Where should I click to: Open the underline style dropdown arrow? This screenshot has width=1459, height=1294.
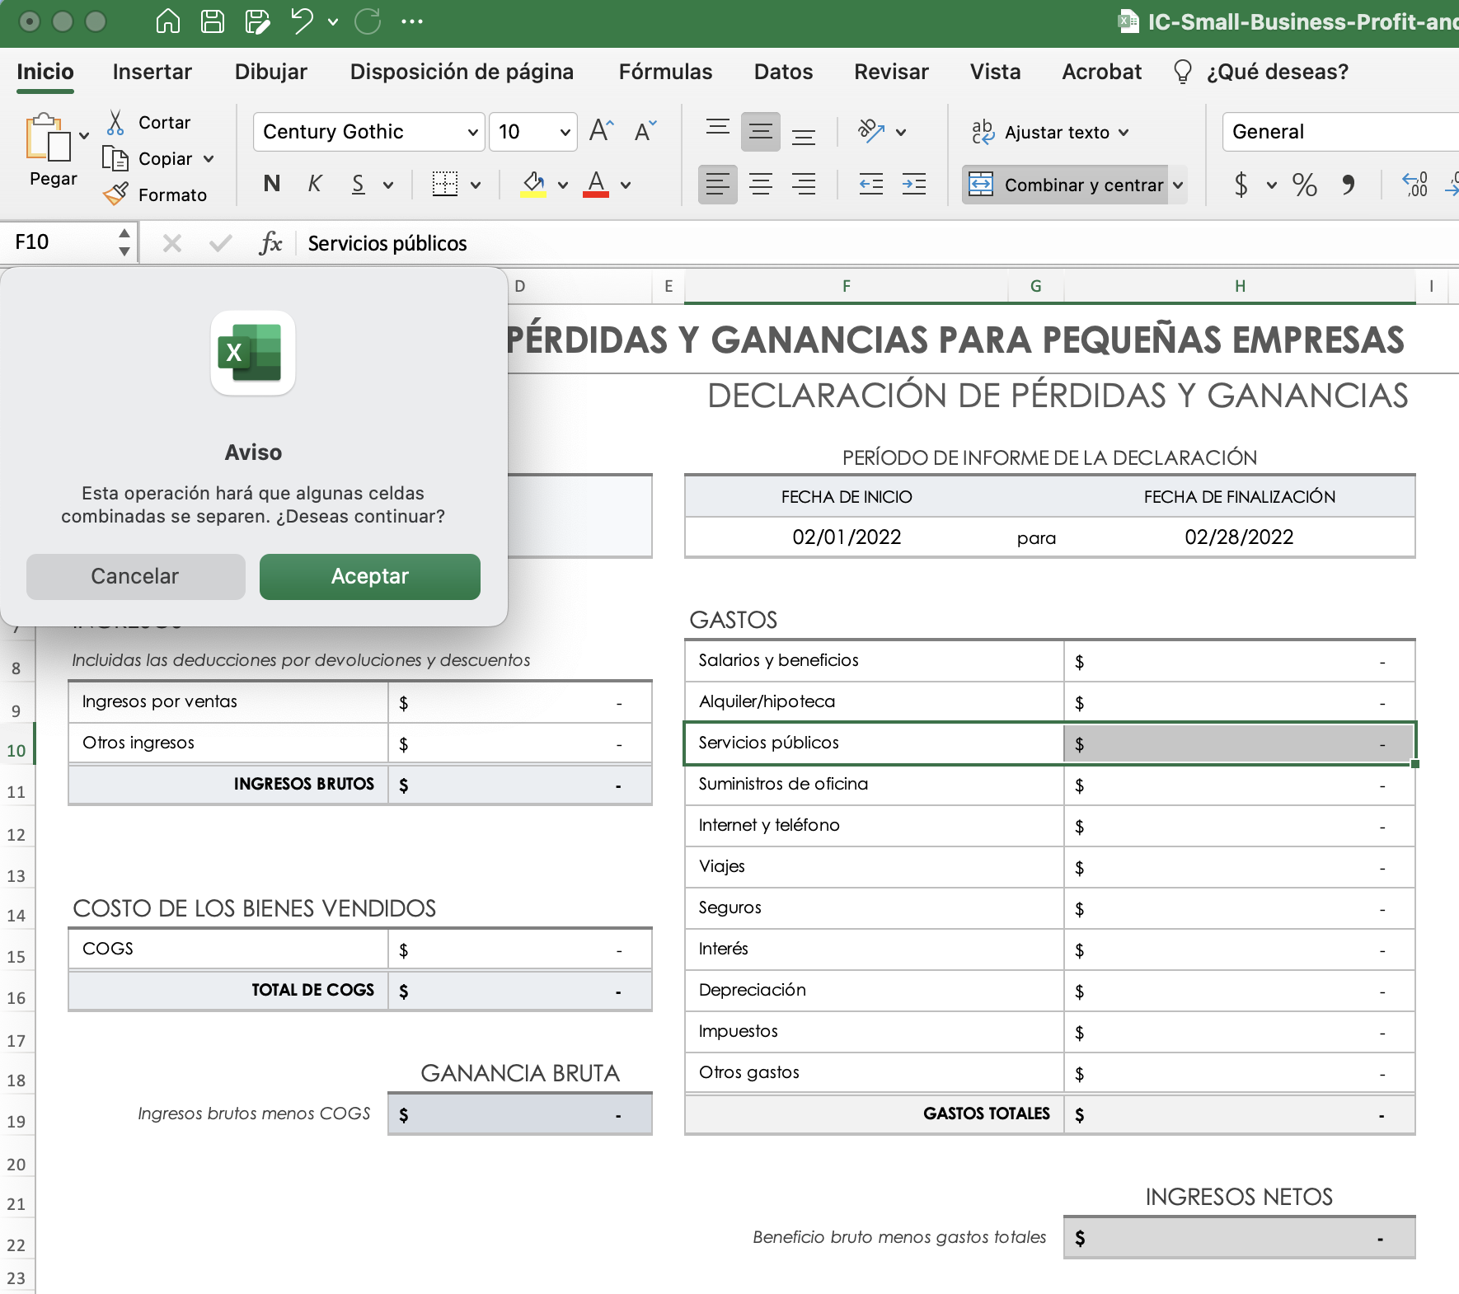[388, 185]
